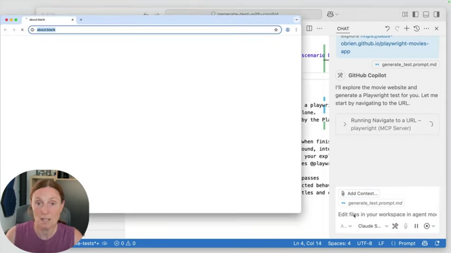Open the Copilot dropdown in the title bar
This screenshot has height=253, width=451.
[333, 14]
